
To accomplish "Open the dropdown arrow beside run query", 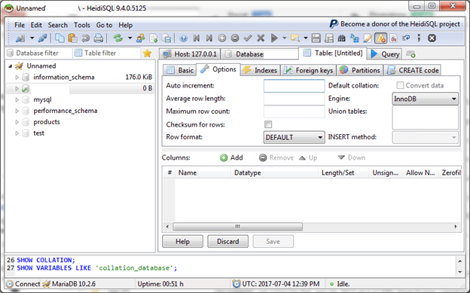I will 284,38.
